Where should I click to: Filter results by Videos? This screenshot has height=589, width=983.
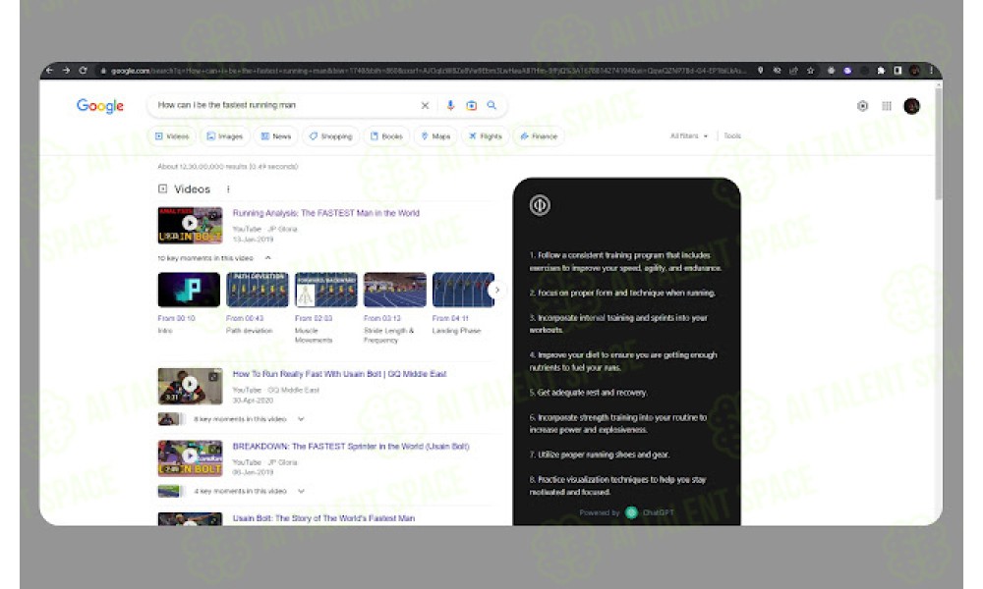(172, 135)
